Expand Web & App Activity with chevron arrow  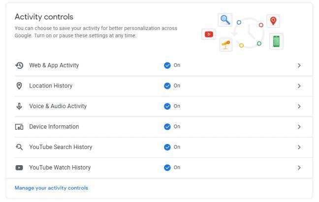pos(299,65)
